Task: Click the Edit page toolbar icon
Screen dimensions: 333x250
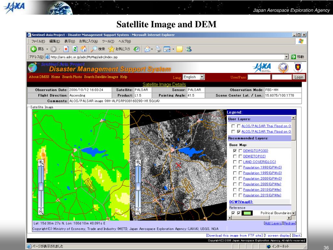Action: [x=167, y=49]
